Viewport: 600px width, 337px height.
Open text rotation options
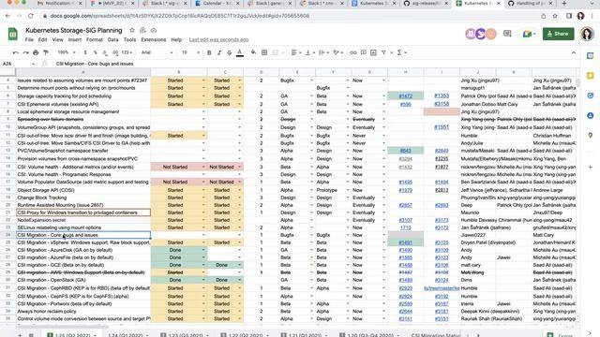tap(337, 52)
